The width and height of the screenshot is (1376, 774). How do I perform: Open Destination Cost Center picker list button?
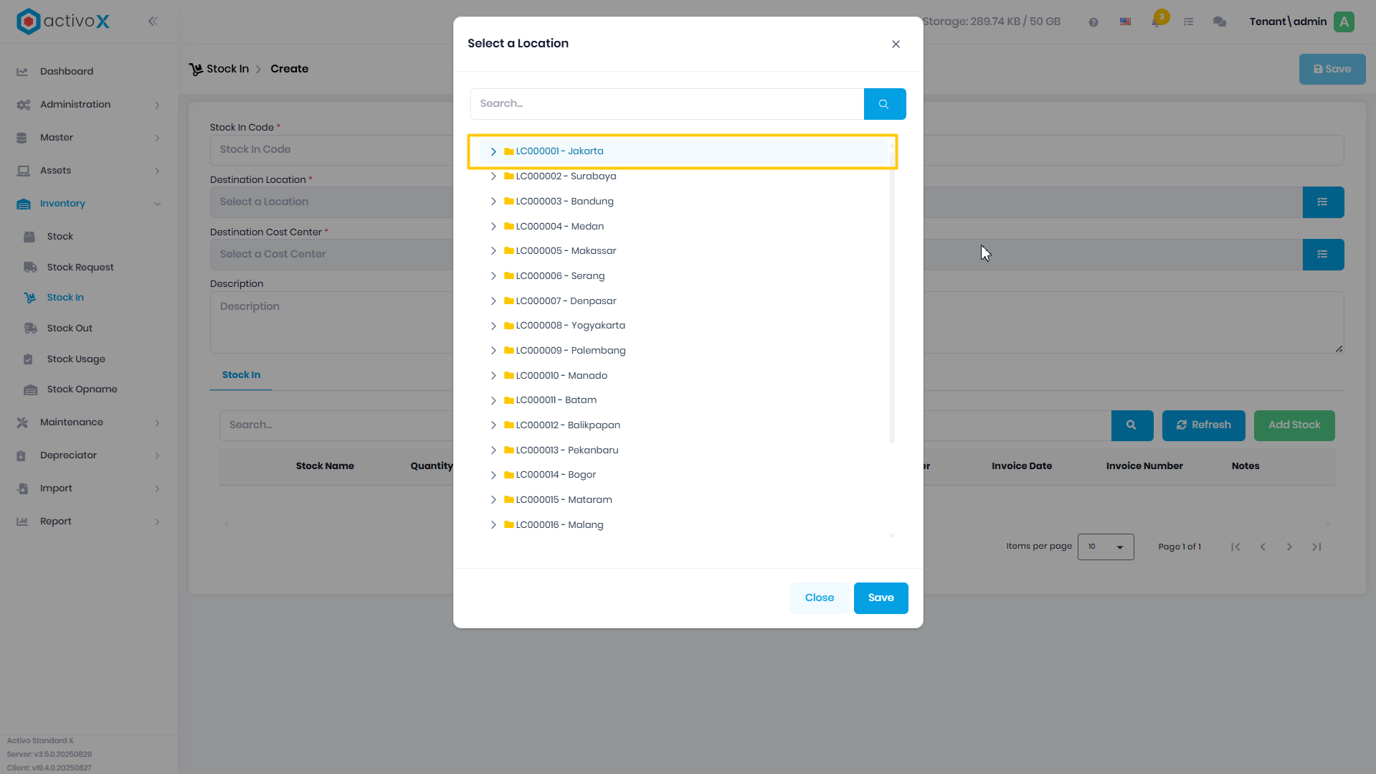coord(1323,255)
